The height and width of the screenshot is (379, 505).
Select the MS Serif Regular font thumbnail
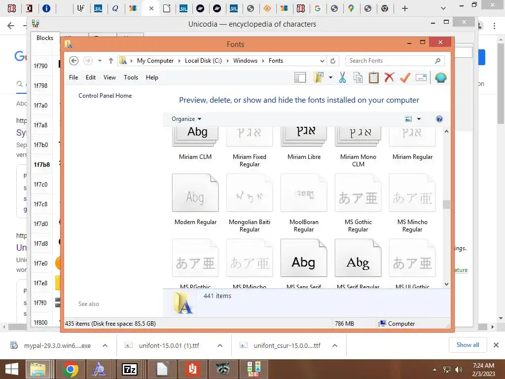tap(358, 258)
